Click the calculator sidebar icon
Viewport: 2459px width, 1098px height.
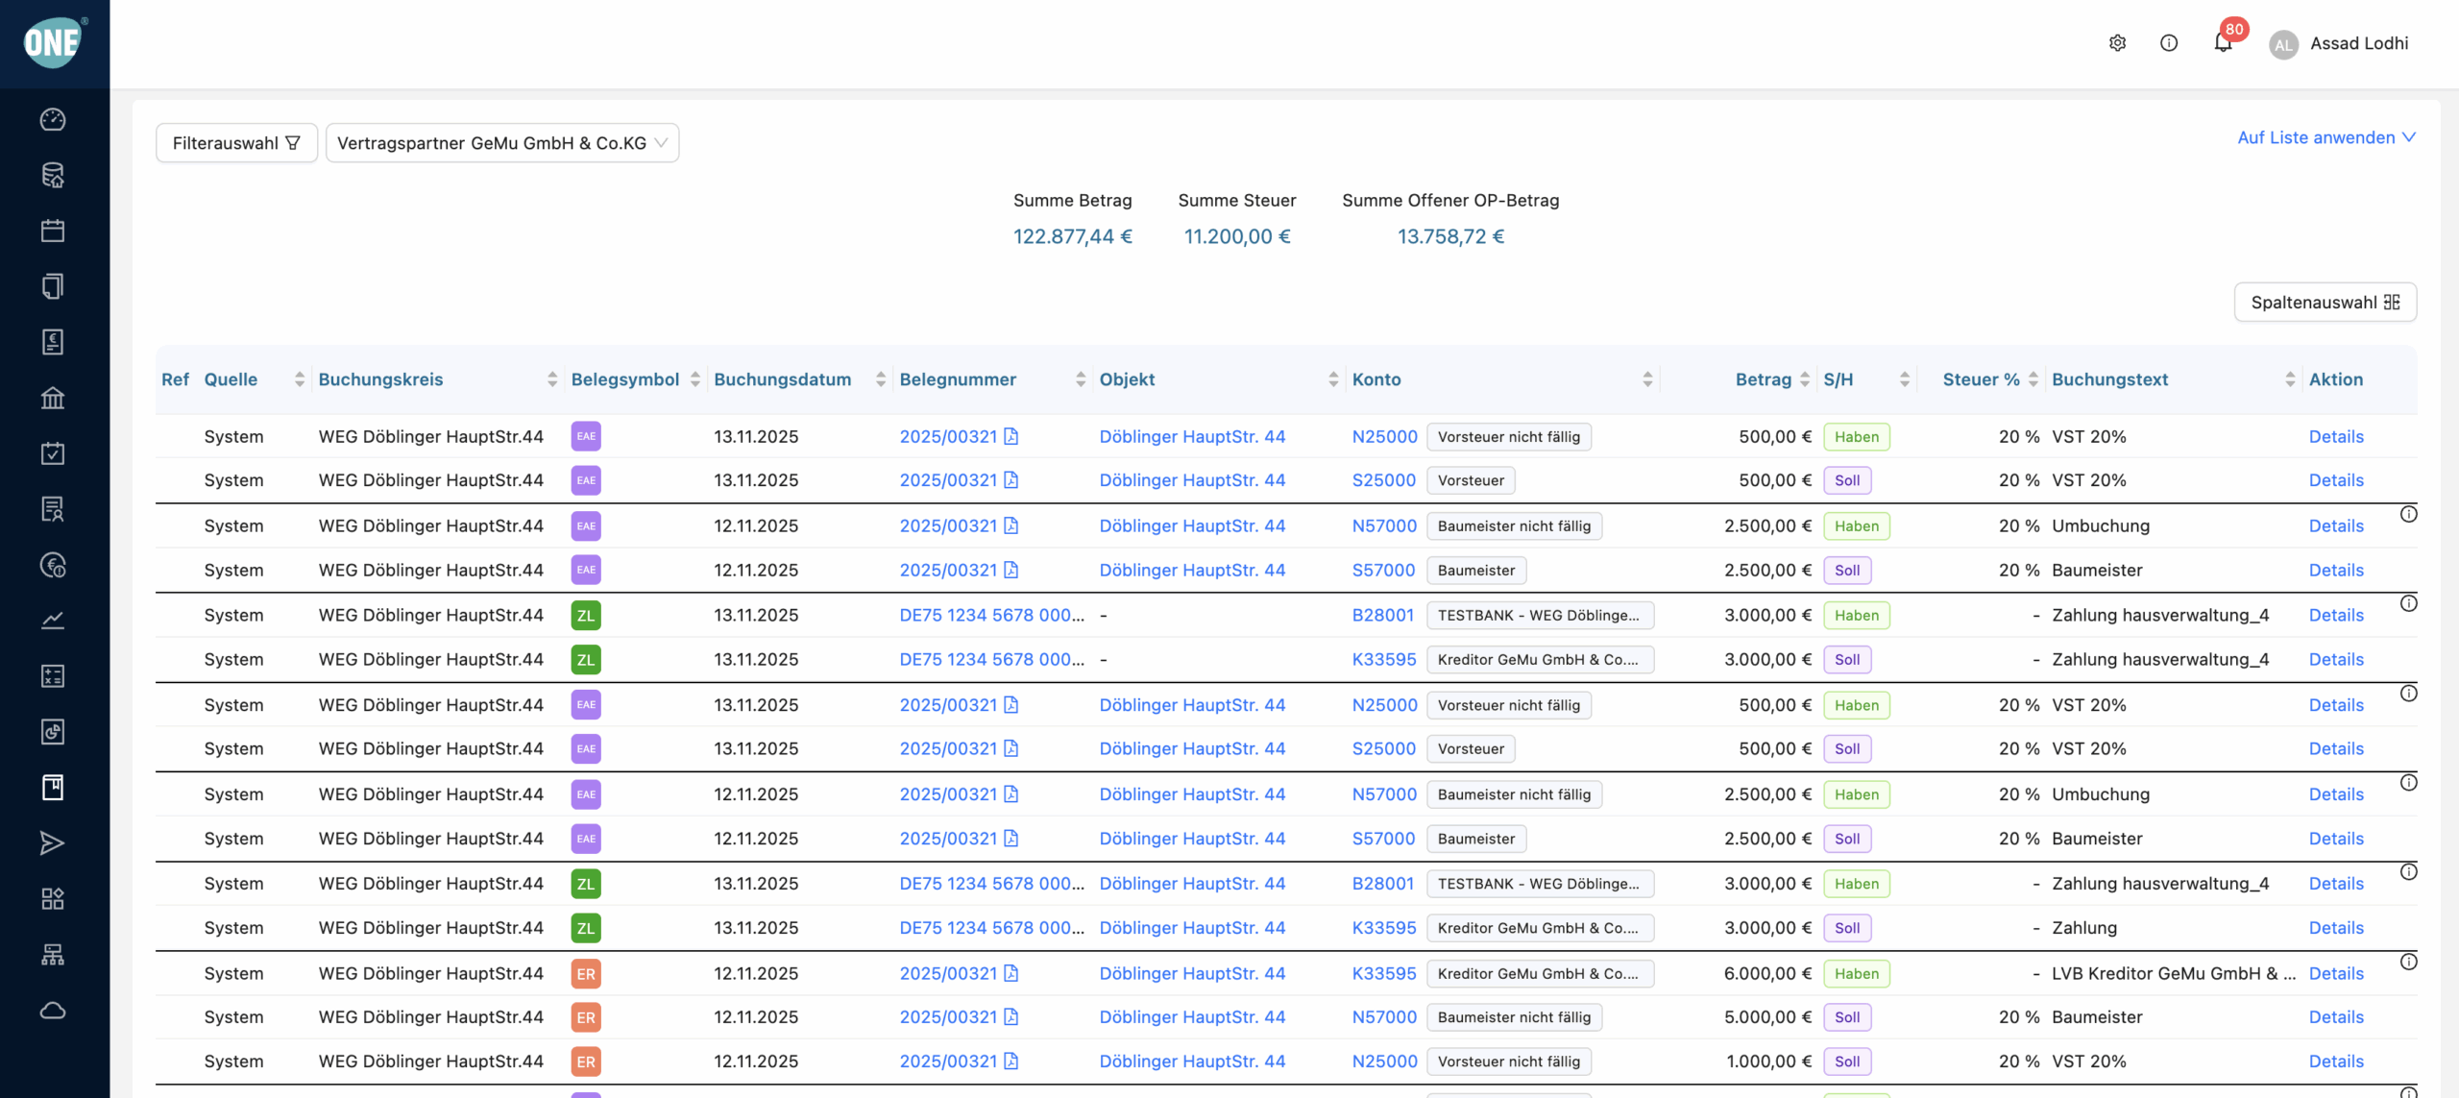[x=53, y=676]
